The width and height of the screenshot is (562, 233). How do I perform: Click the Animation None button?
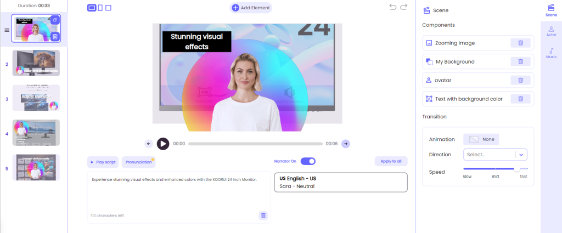[481, 139]
